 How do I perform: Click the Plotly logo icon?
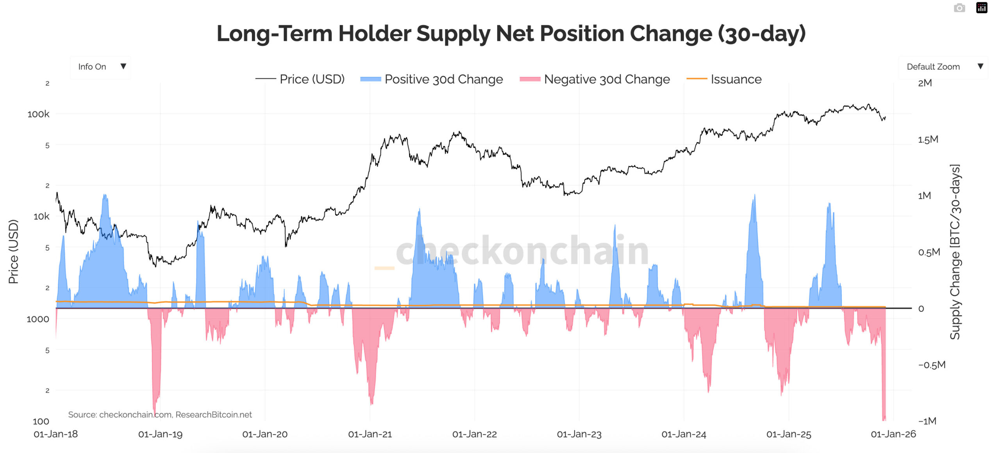tap(982, 8)
